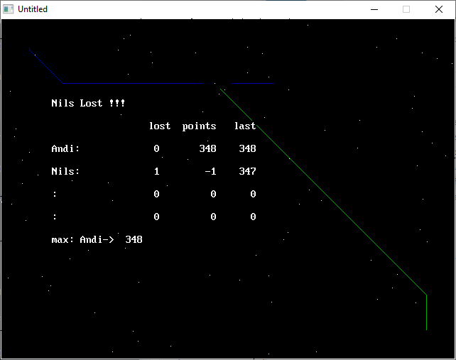Click Andi's points value of 348
This screenshot has width=456, height=360.
pos(207,149)
